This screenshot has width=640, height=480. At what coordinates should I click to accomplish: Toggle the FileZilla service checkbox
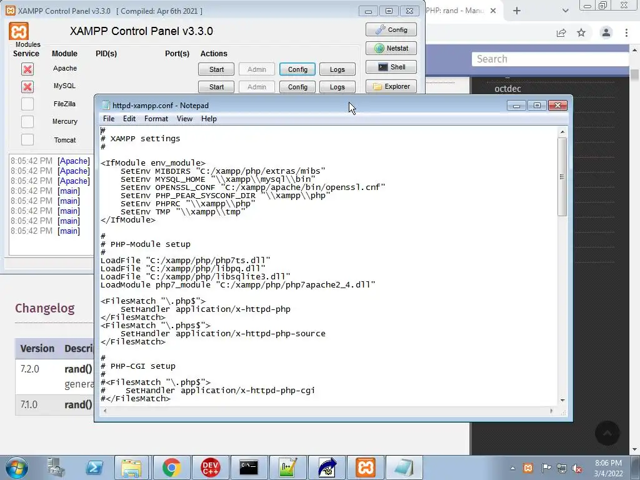coord(27,104)
